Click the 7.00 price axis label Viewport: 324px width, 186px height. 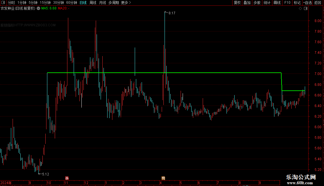(318, 74)
